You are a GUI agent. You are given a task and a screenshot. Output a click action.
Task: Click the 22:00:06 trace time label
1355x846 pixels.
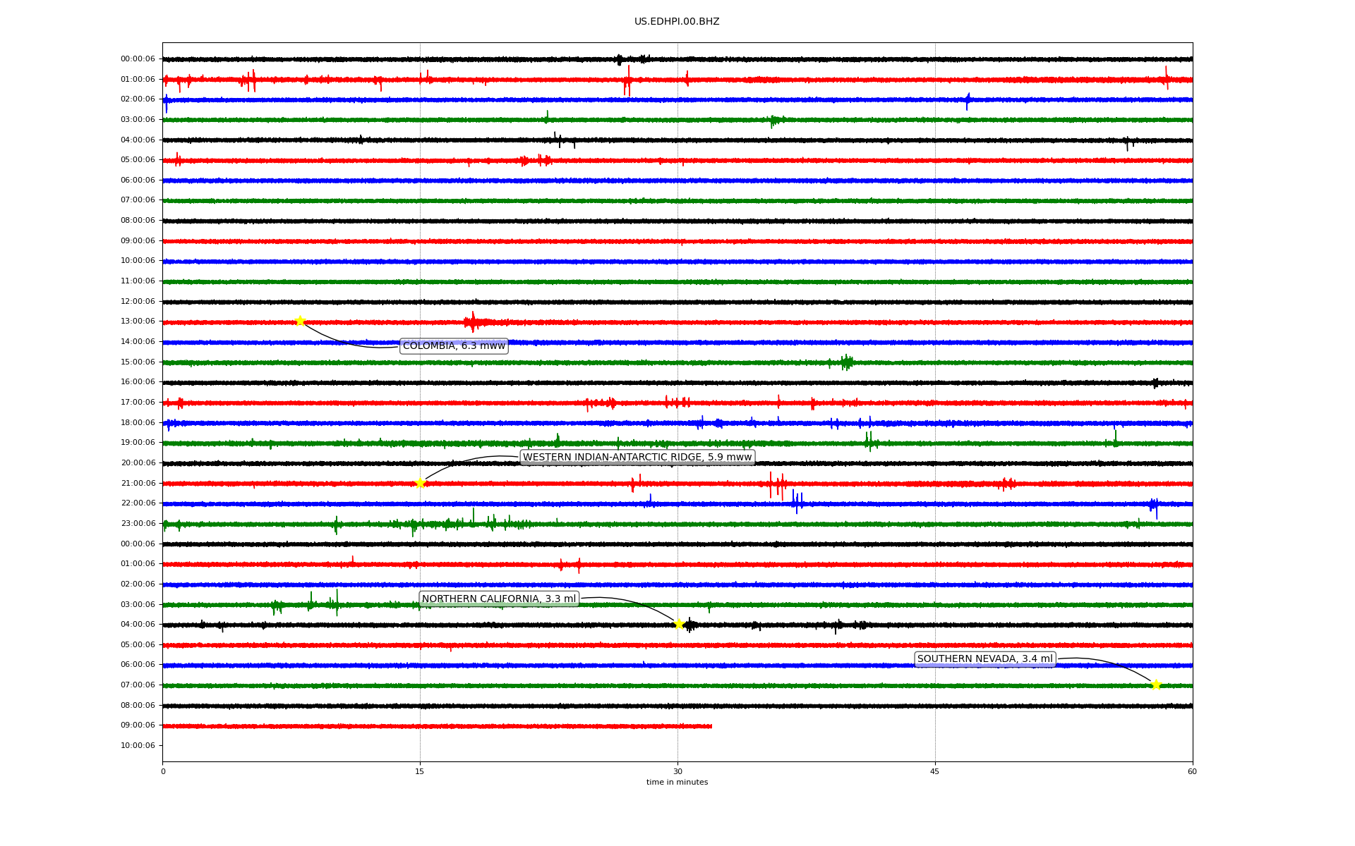pos(138,503)
